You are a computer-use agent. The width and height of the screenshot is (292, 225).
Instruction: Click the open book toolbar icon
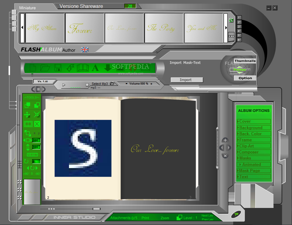coord(83,68)
